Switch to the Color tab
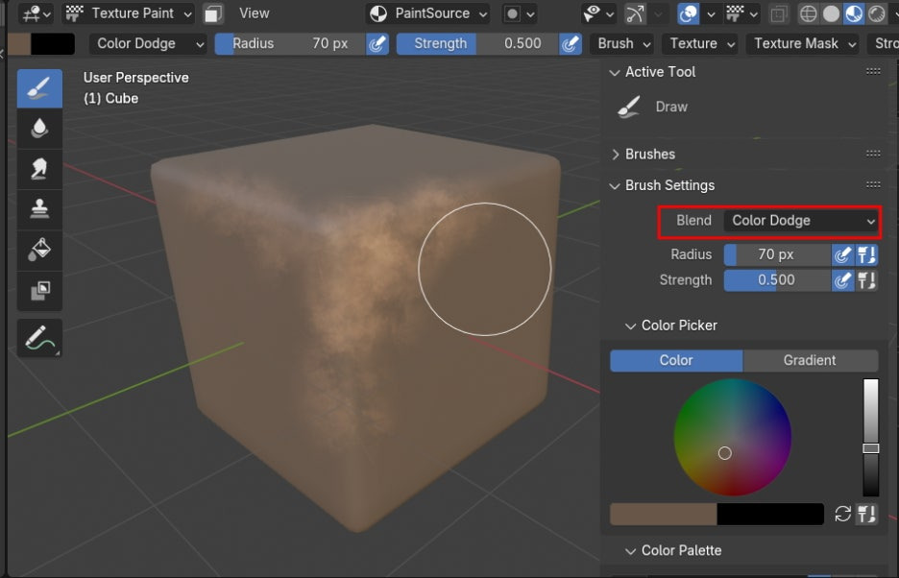Screen dimensions: 899x578 [x=676, y=361]
